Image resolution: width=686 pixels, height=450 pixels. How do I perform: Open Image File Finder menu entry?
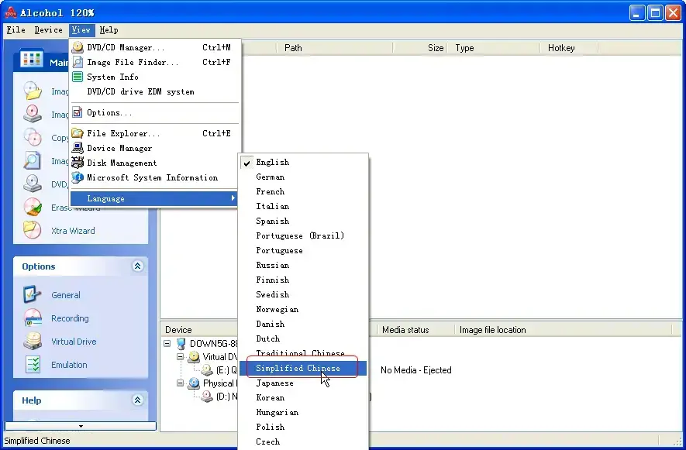[x=155, y=62]
